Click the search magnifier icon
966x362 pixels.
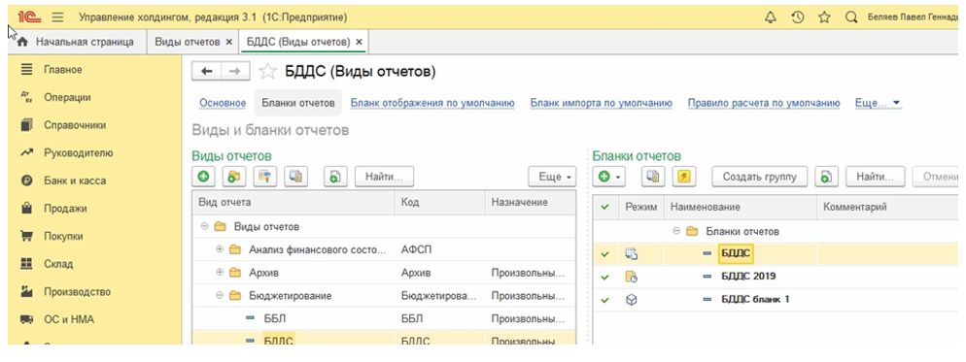(x=852, y=17)
